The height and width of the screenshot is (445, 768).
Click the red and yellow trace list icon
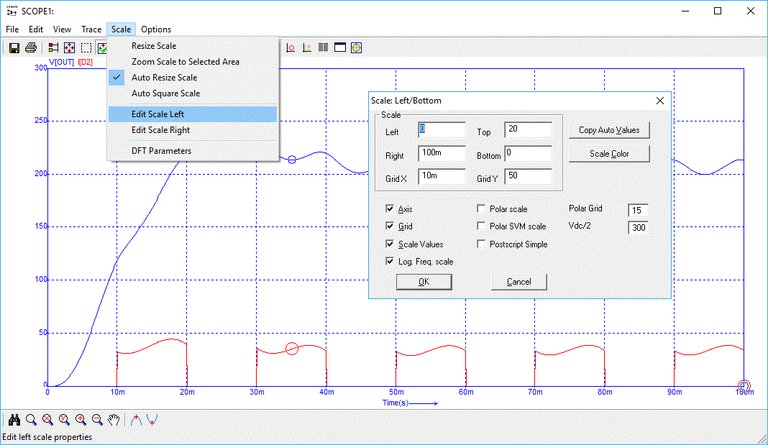tap(53, 47)
